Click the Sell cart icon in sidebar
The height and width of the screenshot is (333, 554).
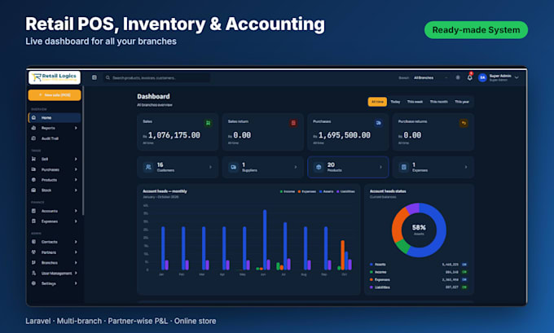pyautogui.click(x=34, y=159)
